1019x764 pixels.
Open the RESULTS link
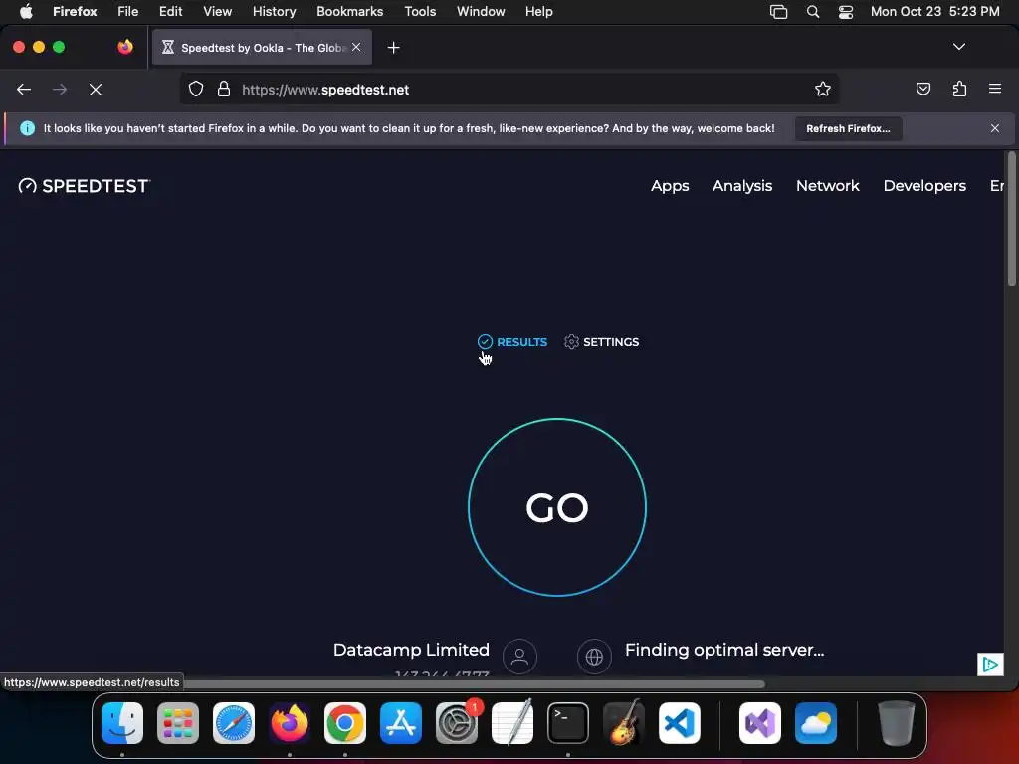(512, 342)
